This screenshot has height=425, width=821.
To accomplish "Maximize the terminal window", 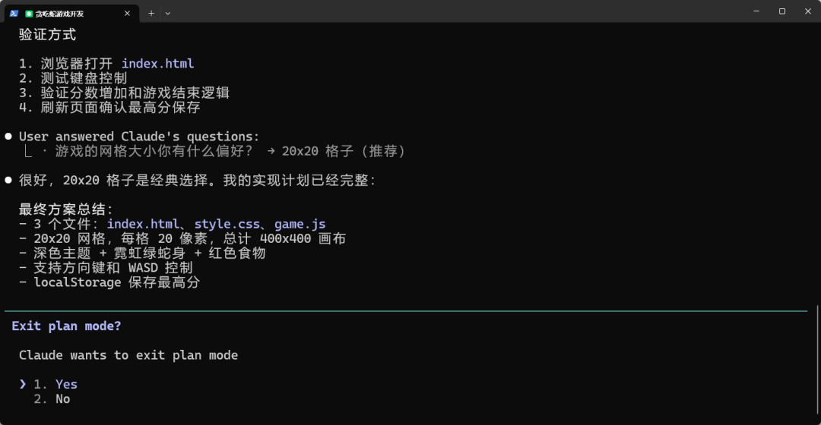I will tap(782, 11).
